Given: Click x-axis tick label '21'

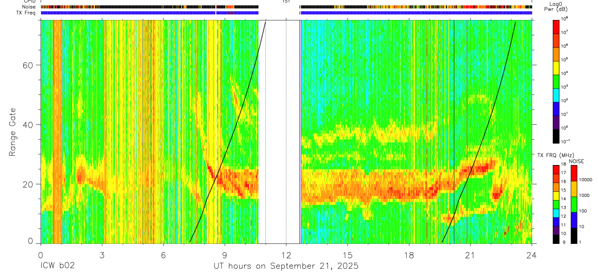Looking at the screenshot, I should [x=470, y=255].
